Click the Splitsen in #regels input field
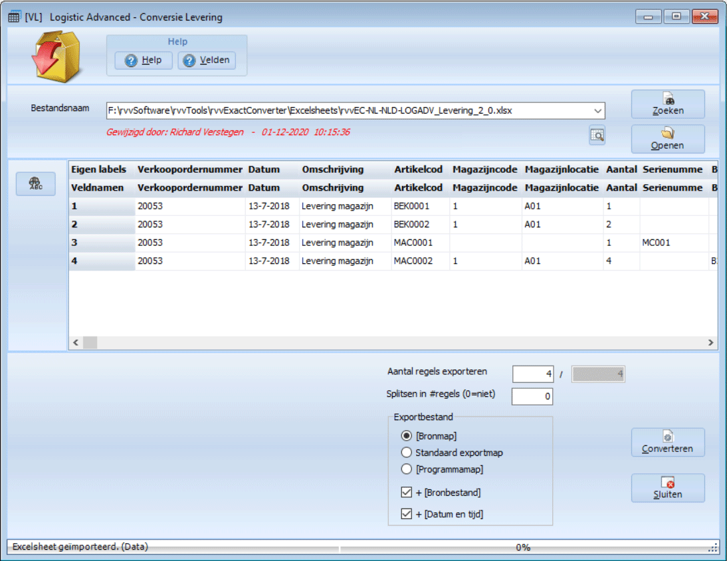Image resolution: width=727 pixels, height=561 pixels. (x=532, y=397)
